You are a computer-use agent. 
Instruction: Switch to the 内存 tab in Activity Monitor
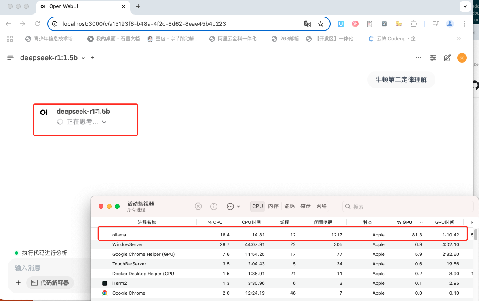[273, 206]
